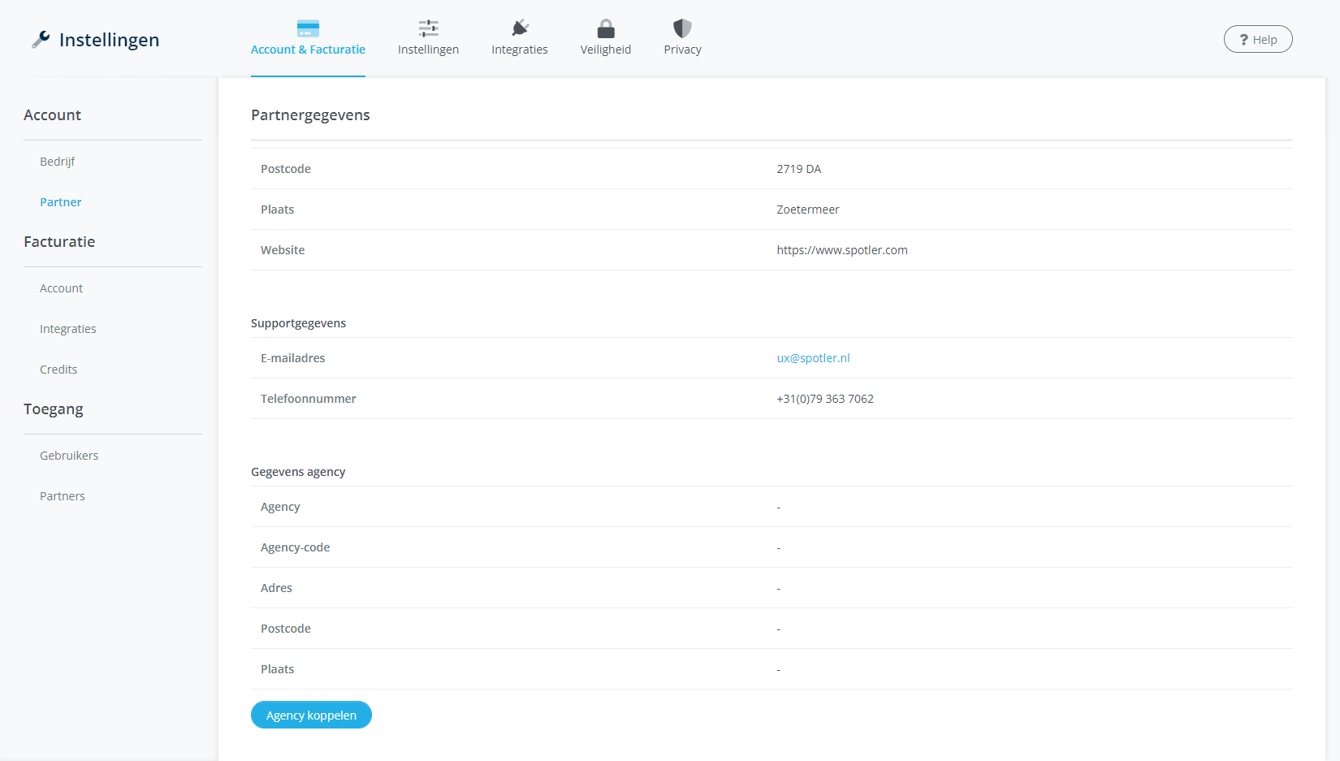Click the Agency koppelen button
This screenshot has height=761, width=1340.
[311, 715]
